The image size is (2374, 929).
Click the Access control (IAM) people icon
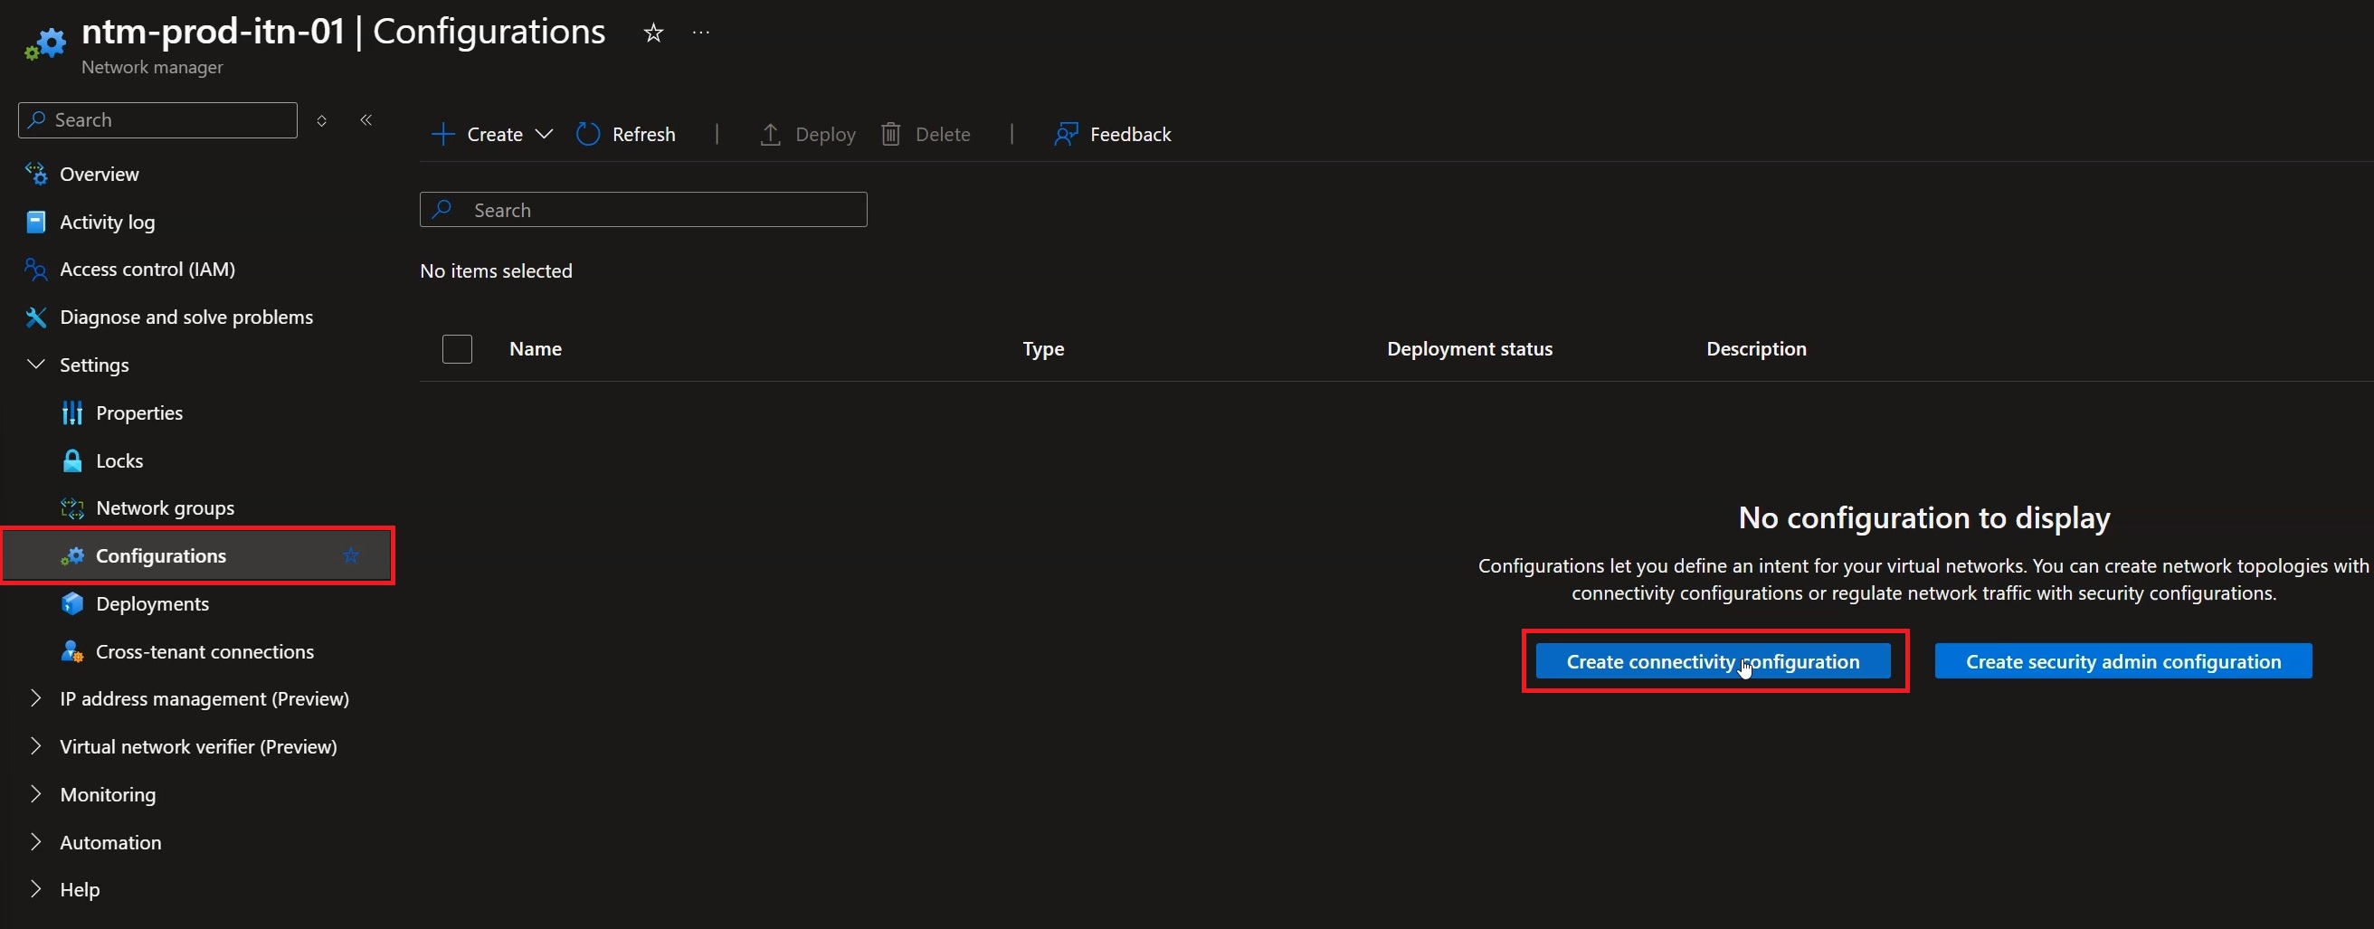(x=36, y=270)
